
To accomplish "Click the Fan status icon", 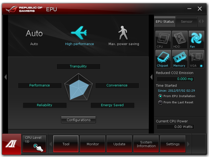I will tap(196, 40).
